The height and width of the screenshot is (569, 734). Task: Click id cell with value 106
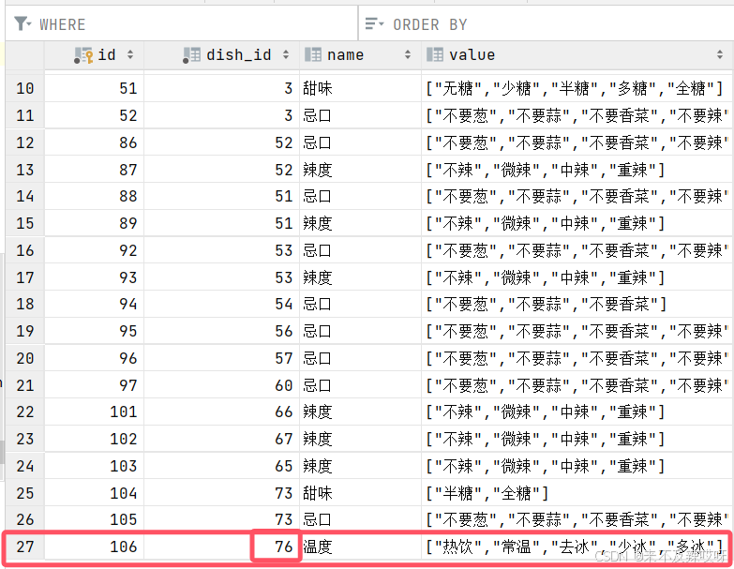[x=94, y=547]
